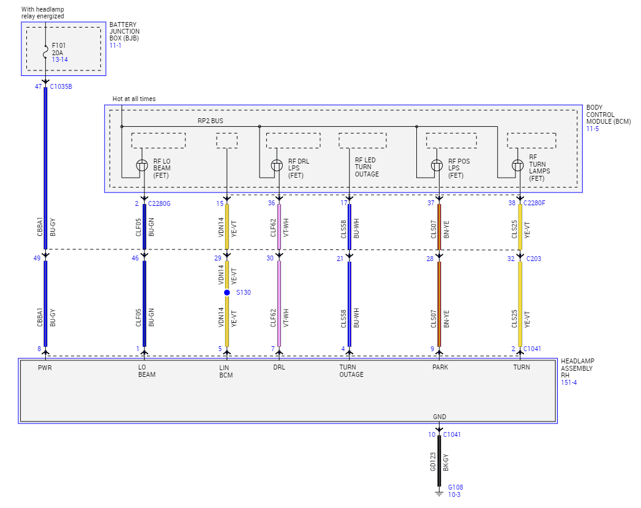The height and width of the screenshot is (508, 641).
Task: Open the C1041 connector link beside TURN pin 2
Action: [532, 349]
